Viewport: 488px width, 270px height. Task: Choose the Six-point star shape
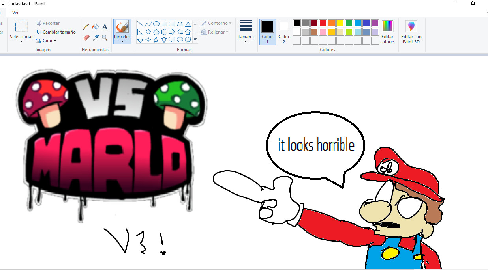[164, 39]
